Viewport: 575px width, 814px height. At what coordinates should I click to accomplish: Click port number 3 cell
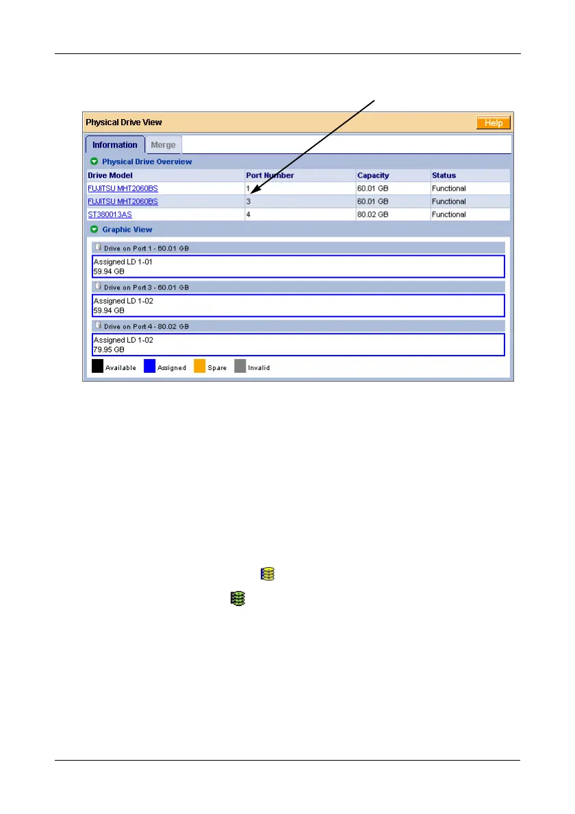pos(300,201)
